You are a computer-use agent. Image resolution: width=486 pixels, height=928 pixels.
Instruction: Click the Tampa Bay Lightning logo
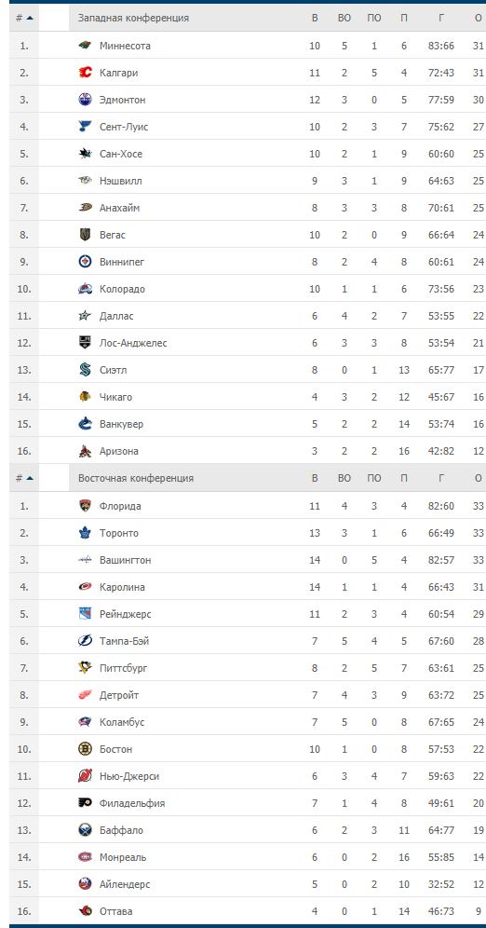tap(85, 641)
